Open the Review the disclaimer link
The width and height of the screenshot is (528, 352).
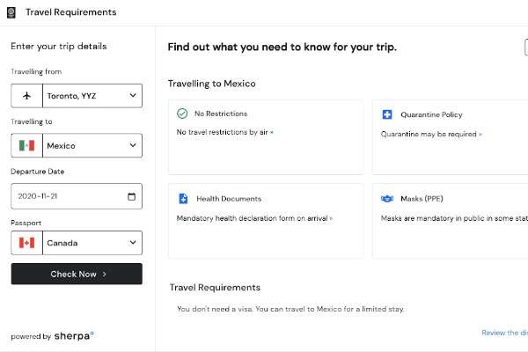point(504,333)
